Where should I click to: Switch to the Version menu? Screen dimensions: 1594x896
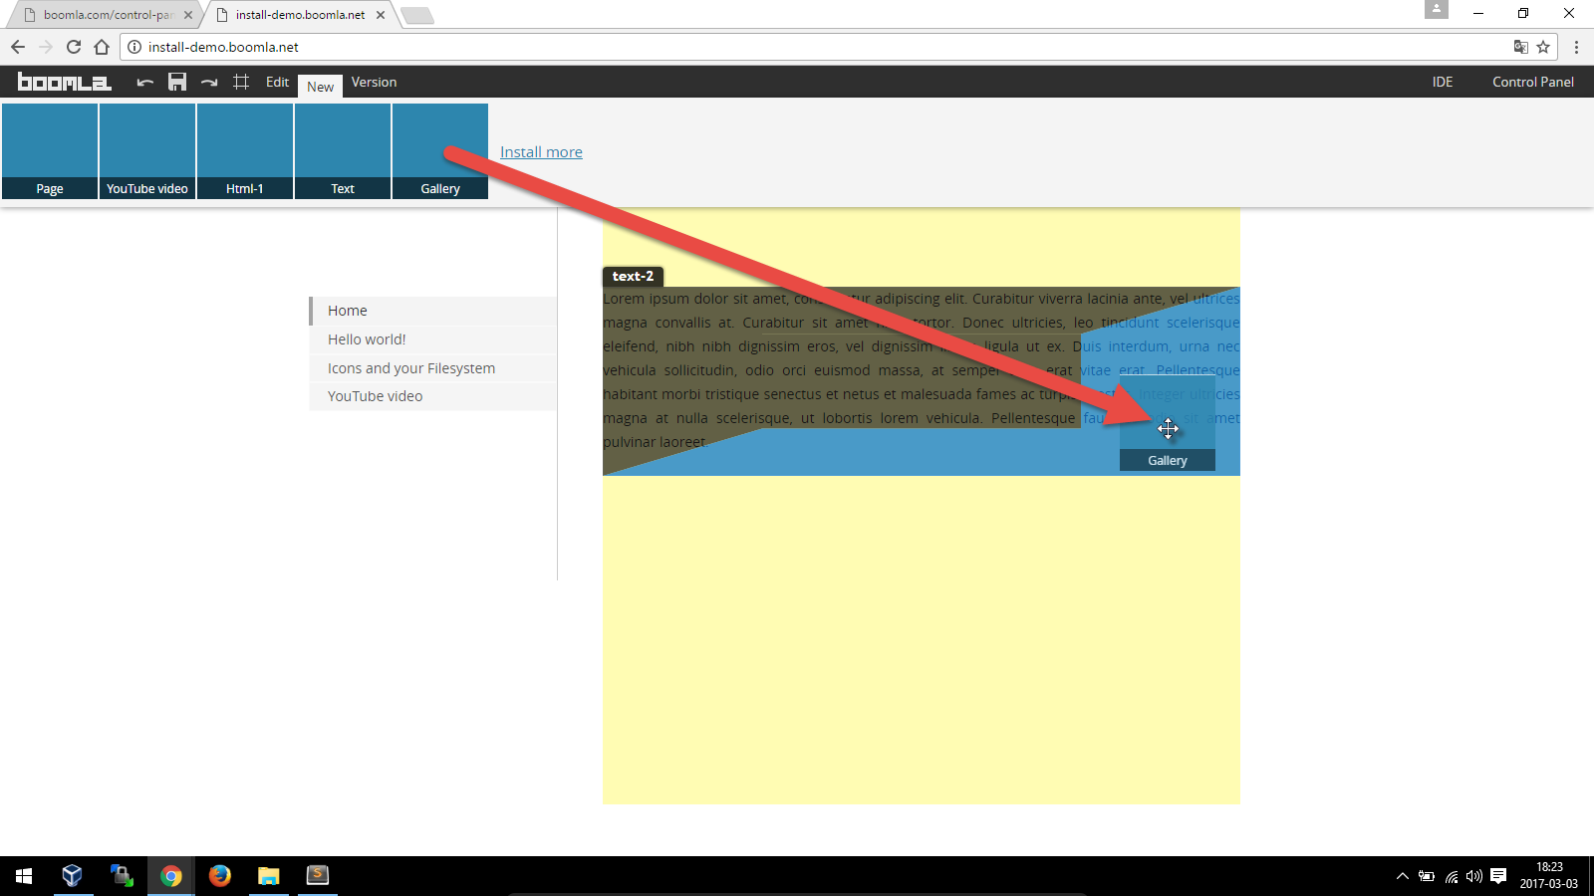pyautogui.click(x=374, y=83)
